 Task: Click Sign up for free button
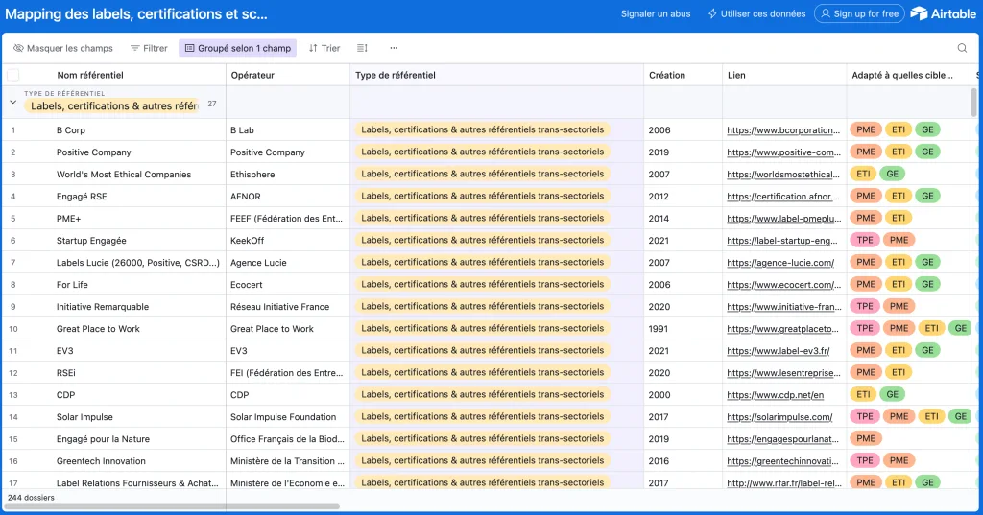[x=859, y=14]
